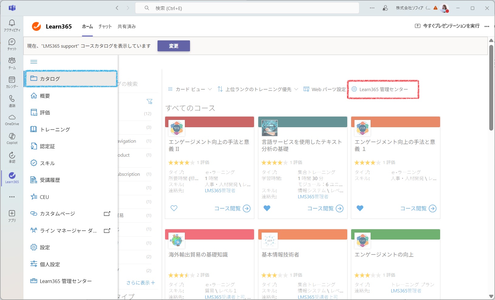Open external カスタムページ link icon
Image resolution: width=495 pixels, height=300 pixels.
[107, 214]
